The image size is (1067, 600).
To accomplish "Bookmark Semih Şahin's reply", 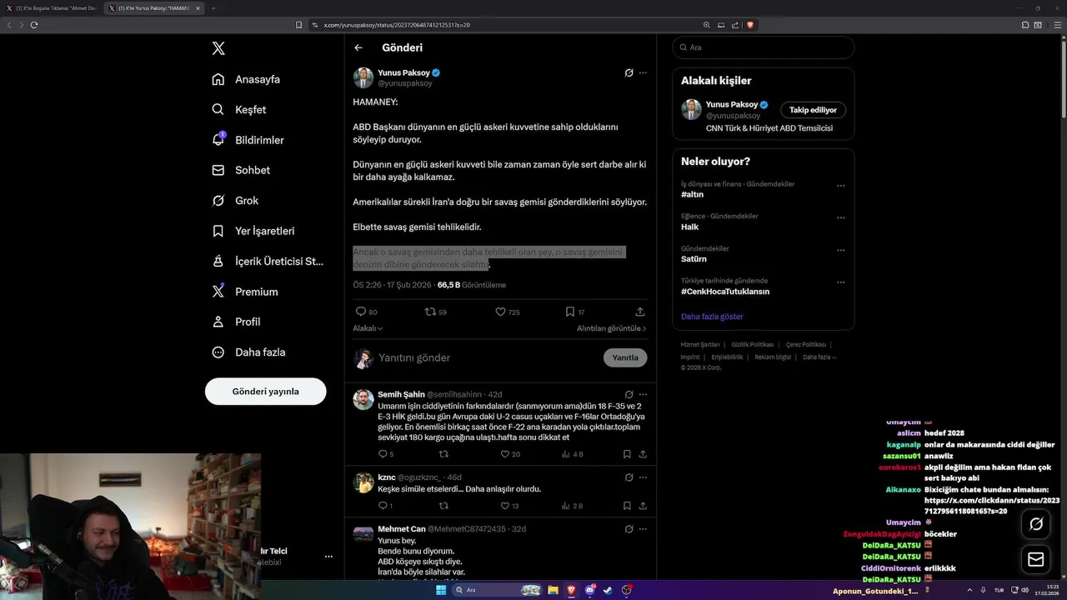I will [x=627, y=454].
